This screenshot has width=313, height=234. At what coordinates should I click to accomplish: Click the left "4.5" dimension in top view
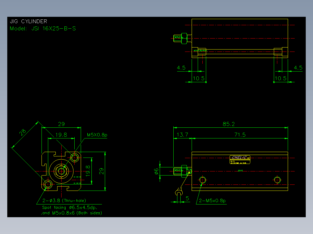pos(181,68)
